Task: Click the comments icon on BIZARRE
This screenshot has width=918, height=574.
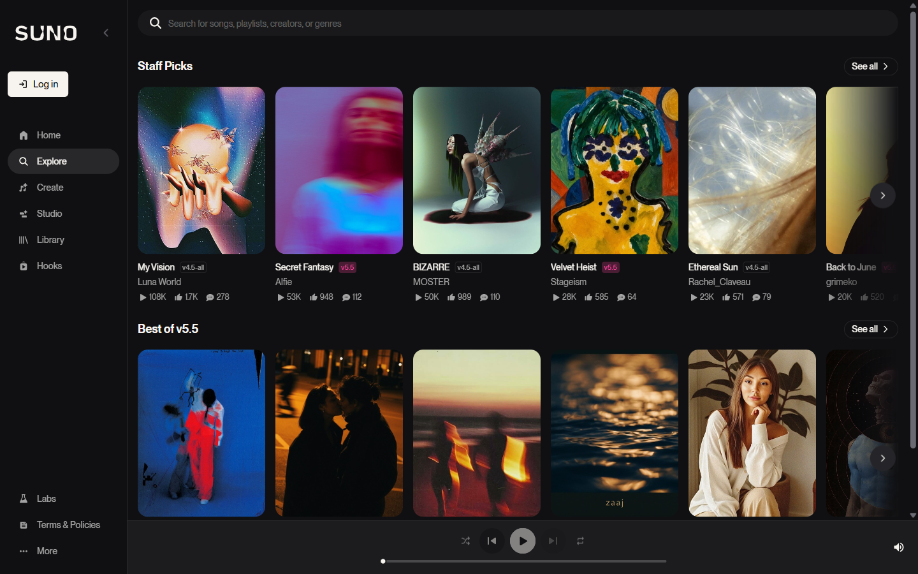Action: tap(484, 297)
